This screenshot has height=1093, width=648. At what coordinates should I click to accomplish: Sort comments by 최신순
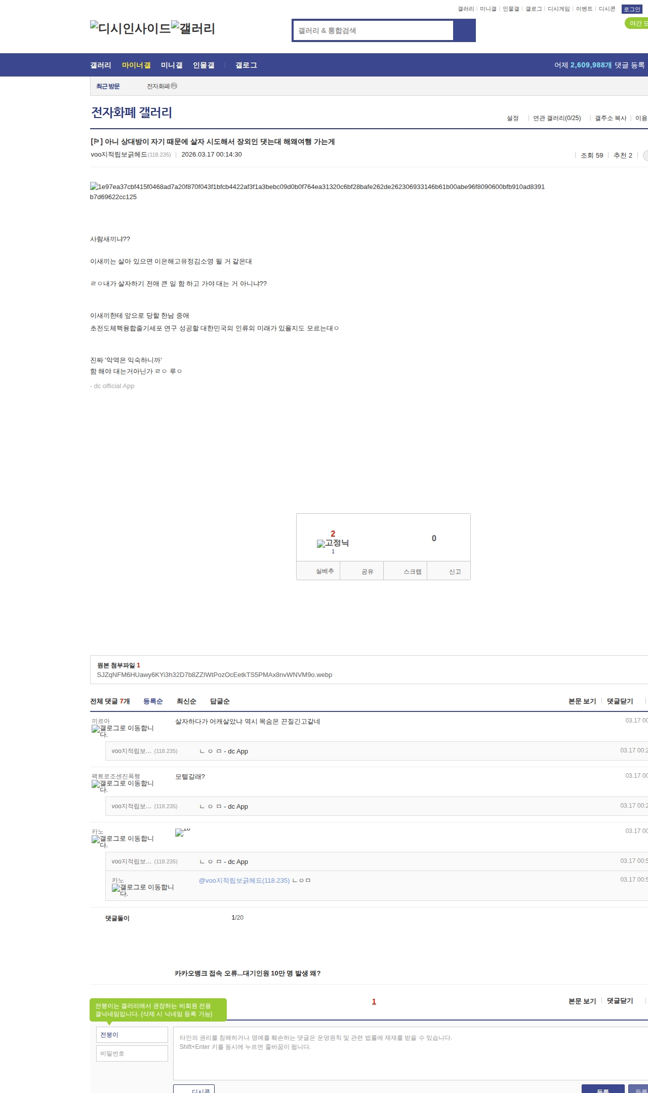186,701
